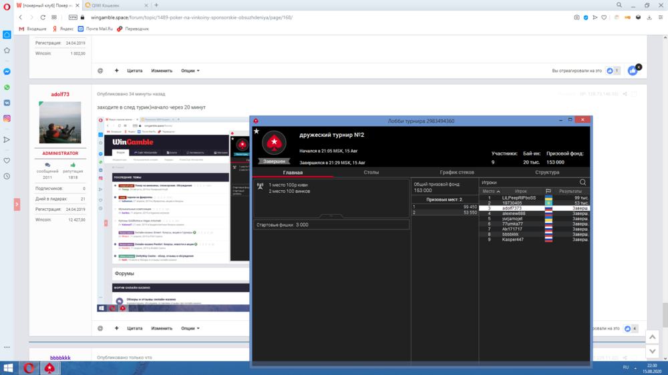Viewport: 668px width, 375px height.
Task: Open the adolf73 username link
Action: tap(60, 94)
